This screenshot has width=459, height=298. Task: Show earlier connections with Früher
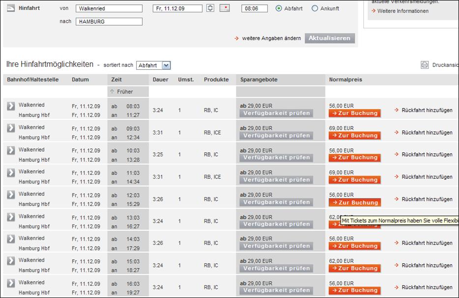[x=121, y=91]
